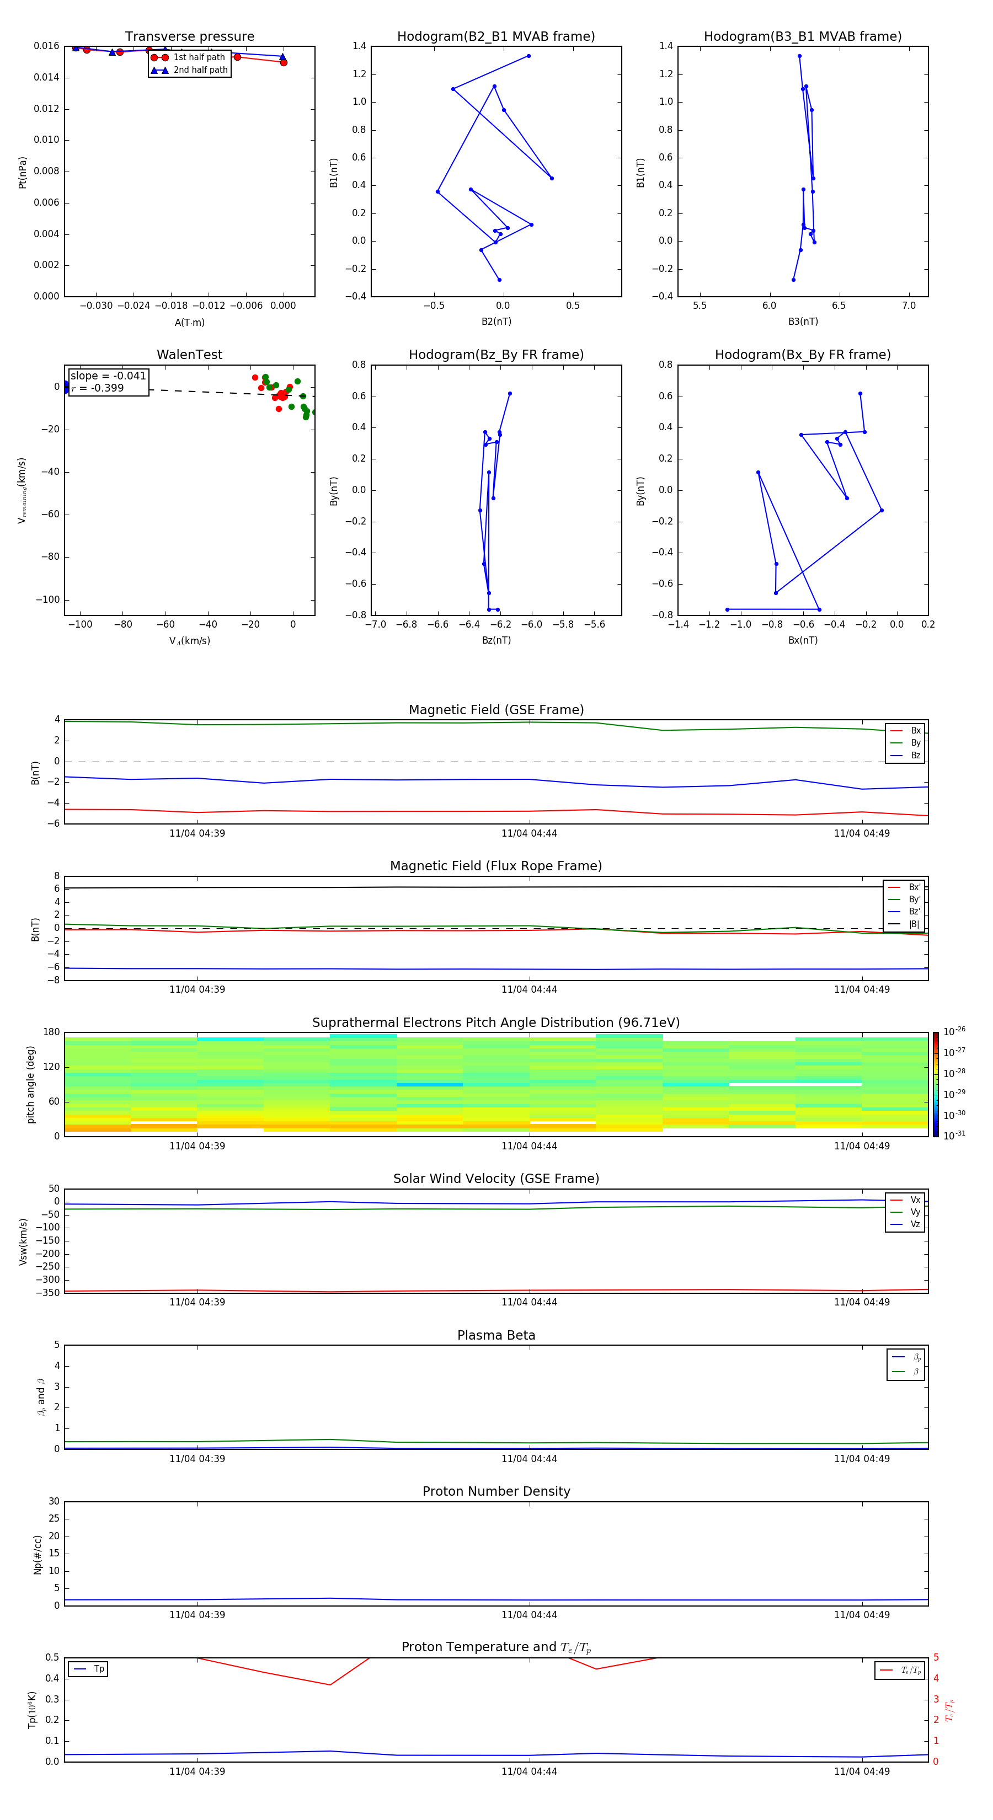Screen dimensions: 993x1820
Task: Click the "Np(#/cc)" y-axis label
Action: (38, 1554)
